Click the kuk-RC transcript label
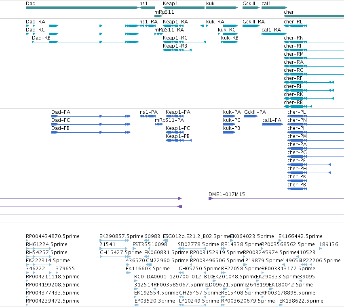344x307 pixels. coord(227,30)
